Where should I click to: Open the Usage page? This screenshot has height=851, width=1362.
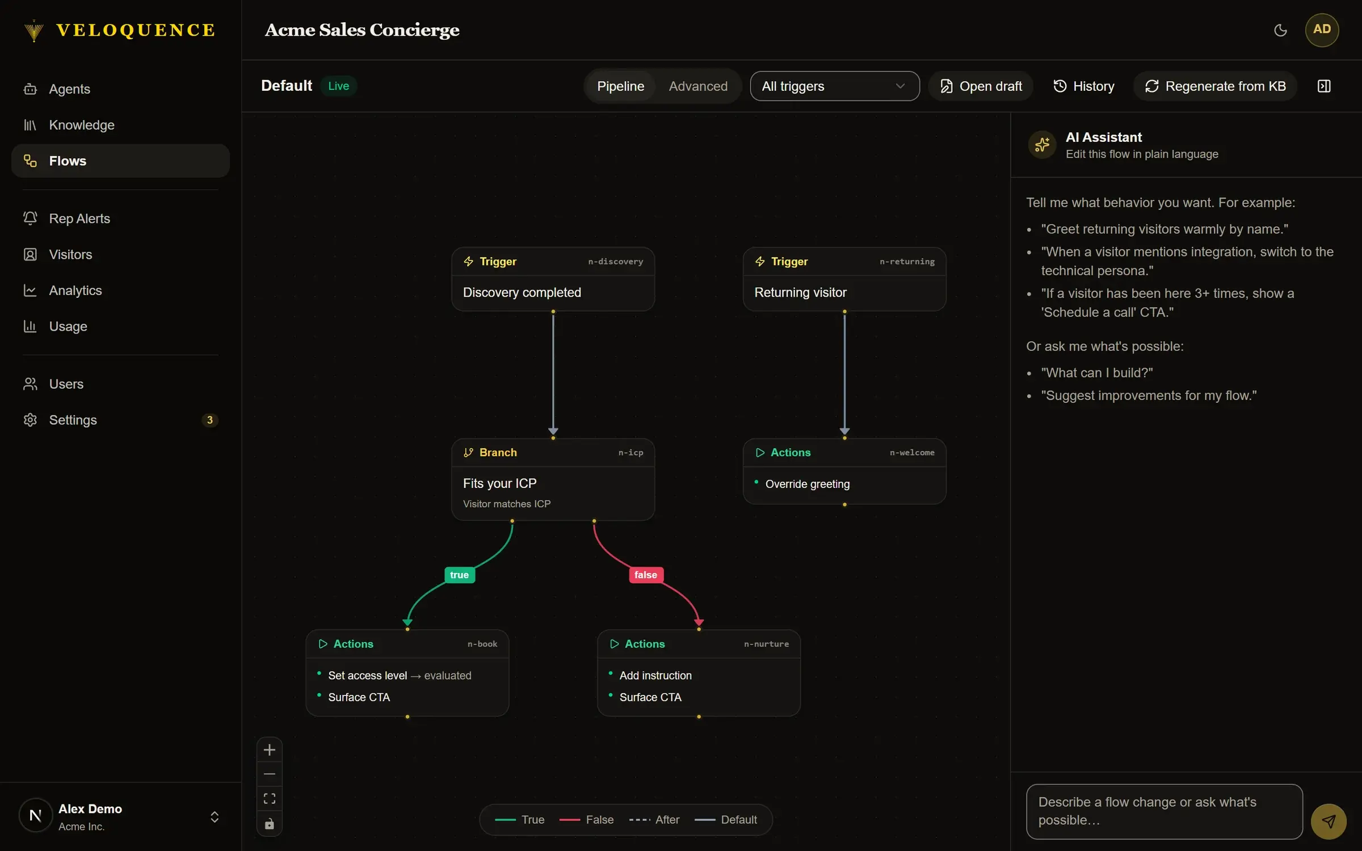120,326
